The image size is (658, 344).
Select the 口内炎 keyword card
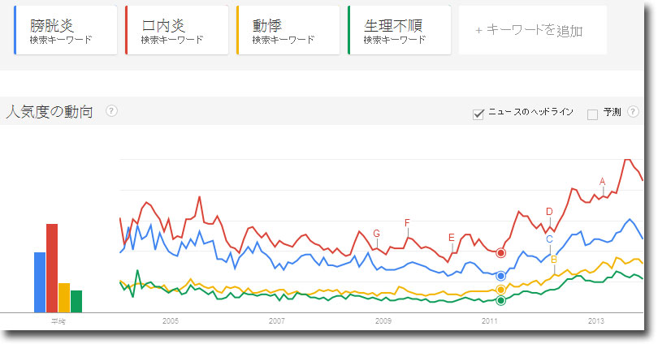coord(176,30)
